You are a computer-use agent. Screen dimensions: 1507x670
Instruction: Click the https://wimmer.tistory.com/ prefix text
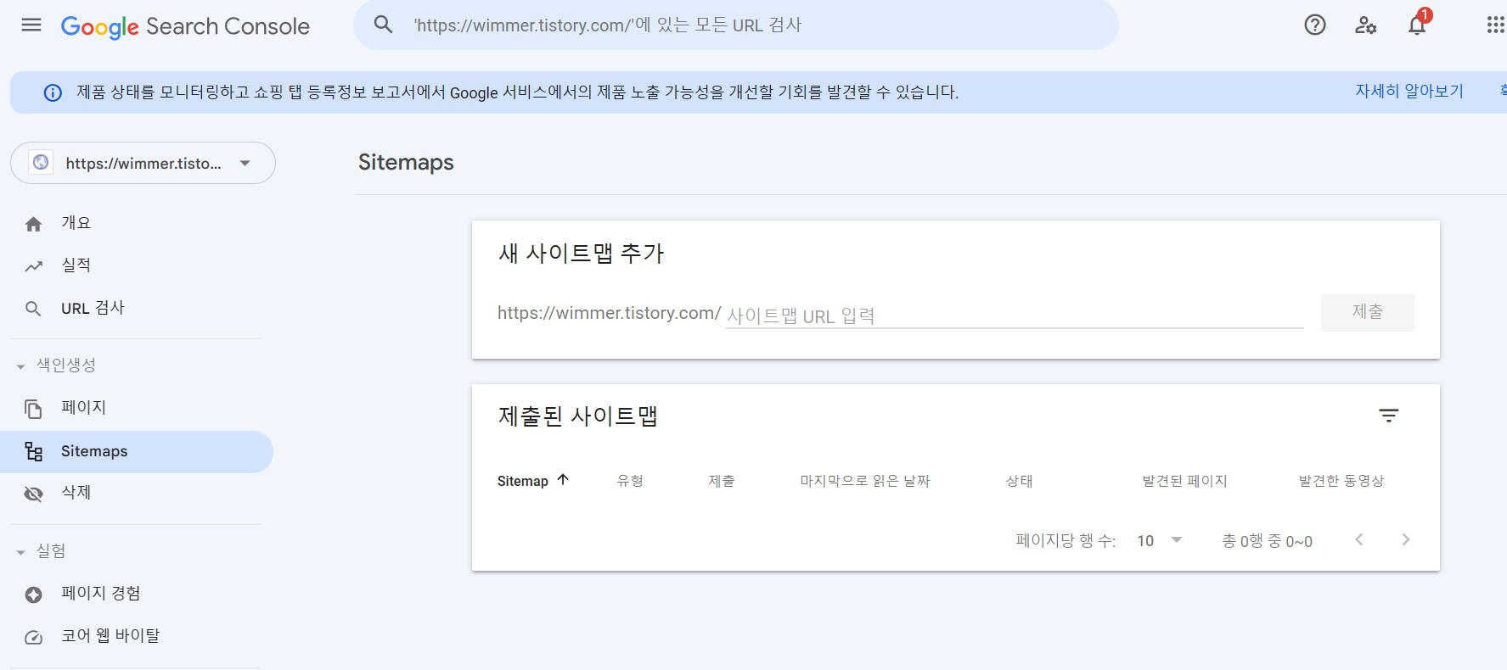[610, 313]
